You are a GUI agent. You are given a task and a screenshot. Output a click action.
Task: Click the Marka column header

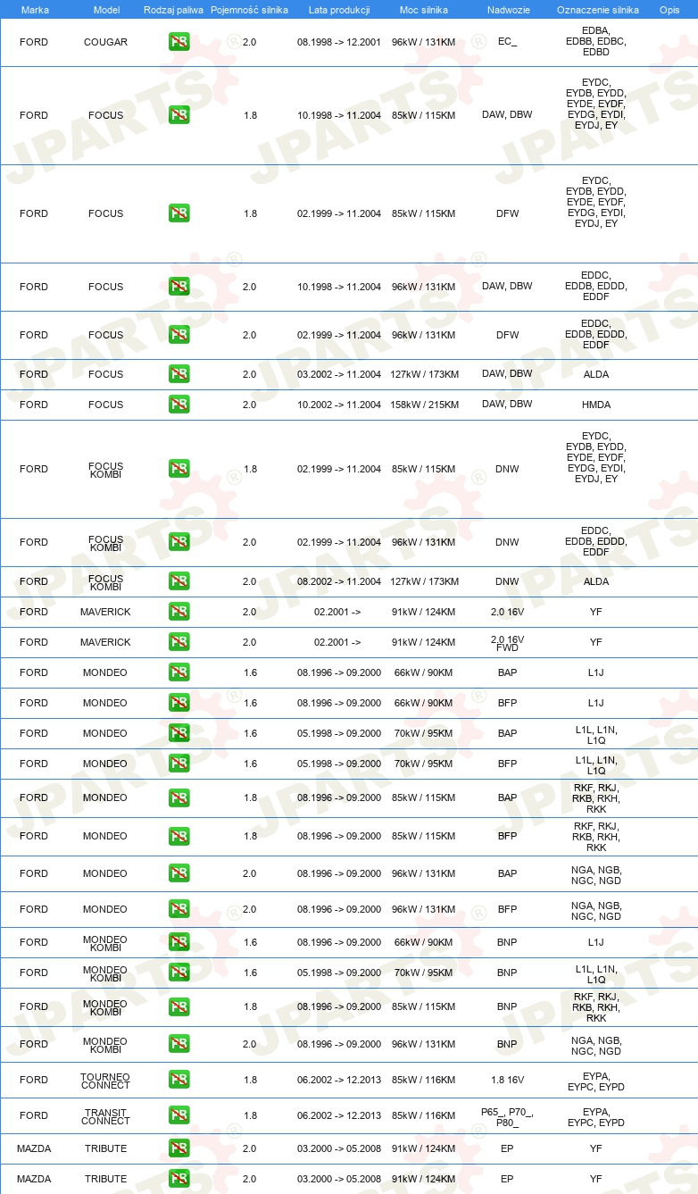tap(35, 10)
